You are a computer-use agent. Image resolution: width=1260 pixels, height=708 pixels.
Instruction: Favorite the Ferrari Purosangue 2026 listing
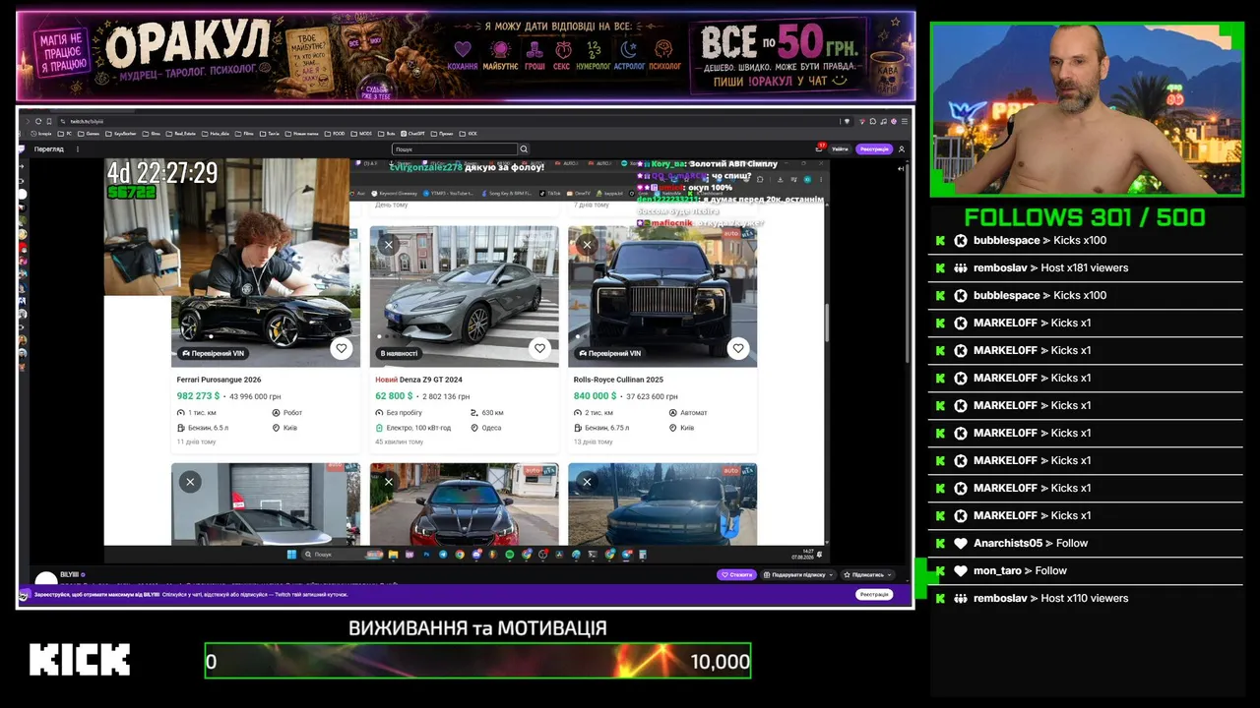pos(342,348)
